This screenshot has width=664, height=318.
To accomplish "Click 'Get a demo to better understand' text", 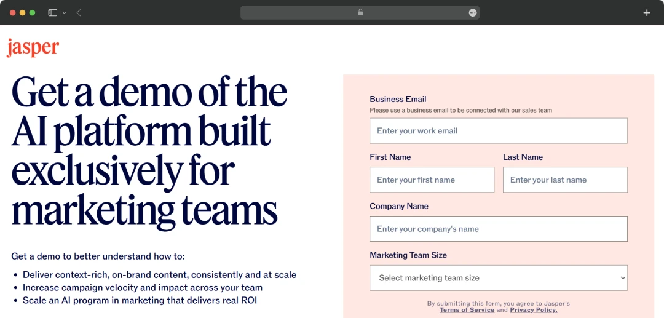I will [98, 256].
